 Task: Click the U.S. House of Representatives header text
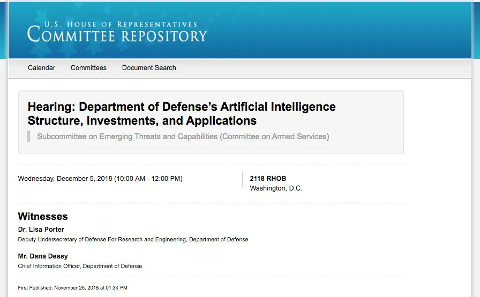coord(121,25)
